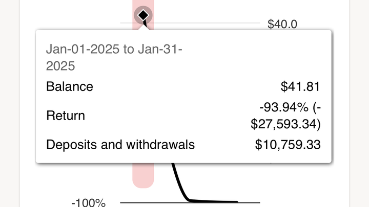Click the $10,759.33 deposits value
This screenshot has height=207, width=369.
tap(288, 144)
